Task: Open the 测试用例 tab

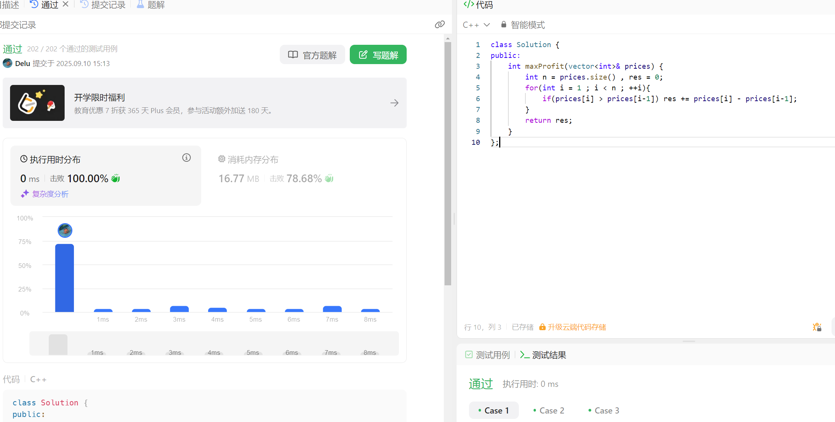Action: (x=488, y=355)
